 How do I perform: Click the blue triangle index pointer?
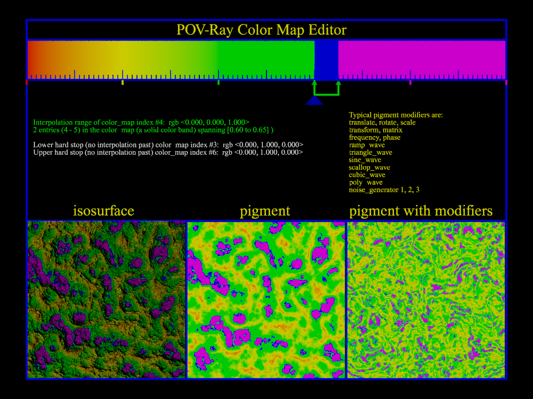pos(314,101)
